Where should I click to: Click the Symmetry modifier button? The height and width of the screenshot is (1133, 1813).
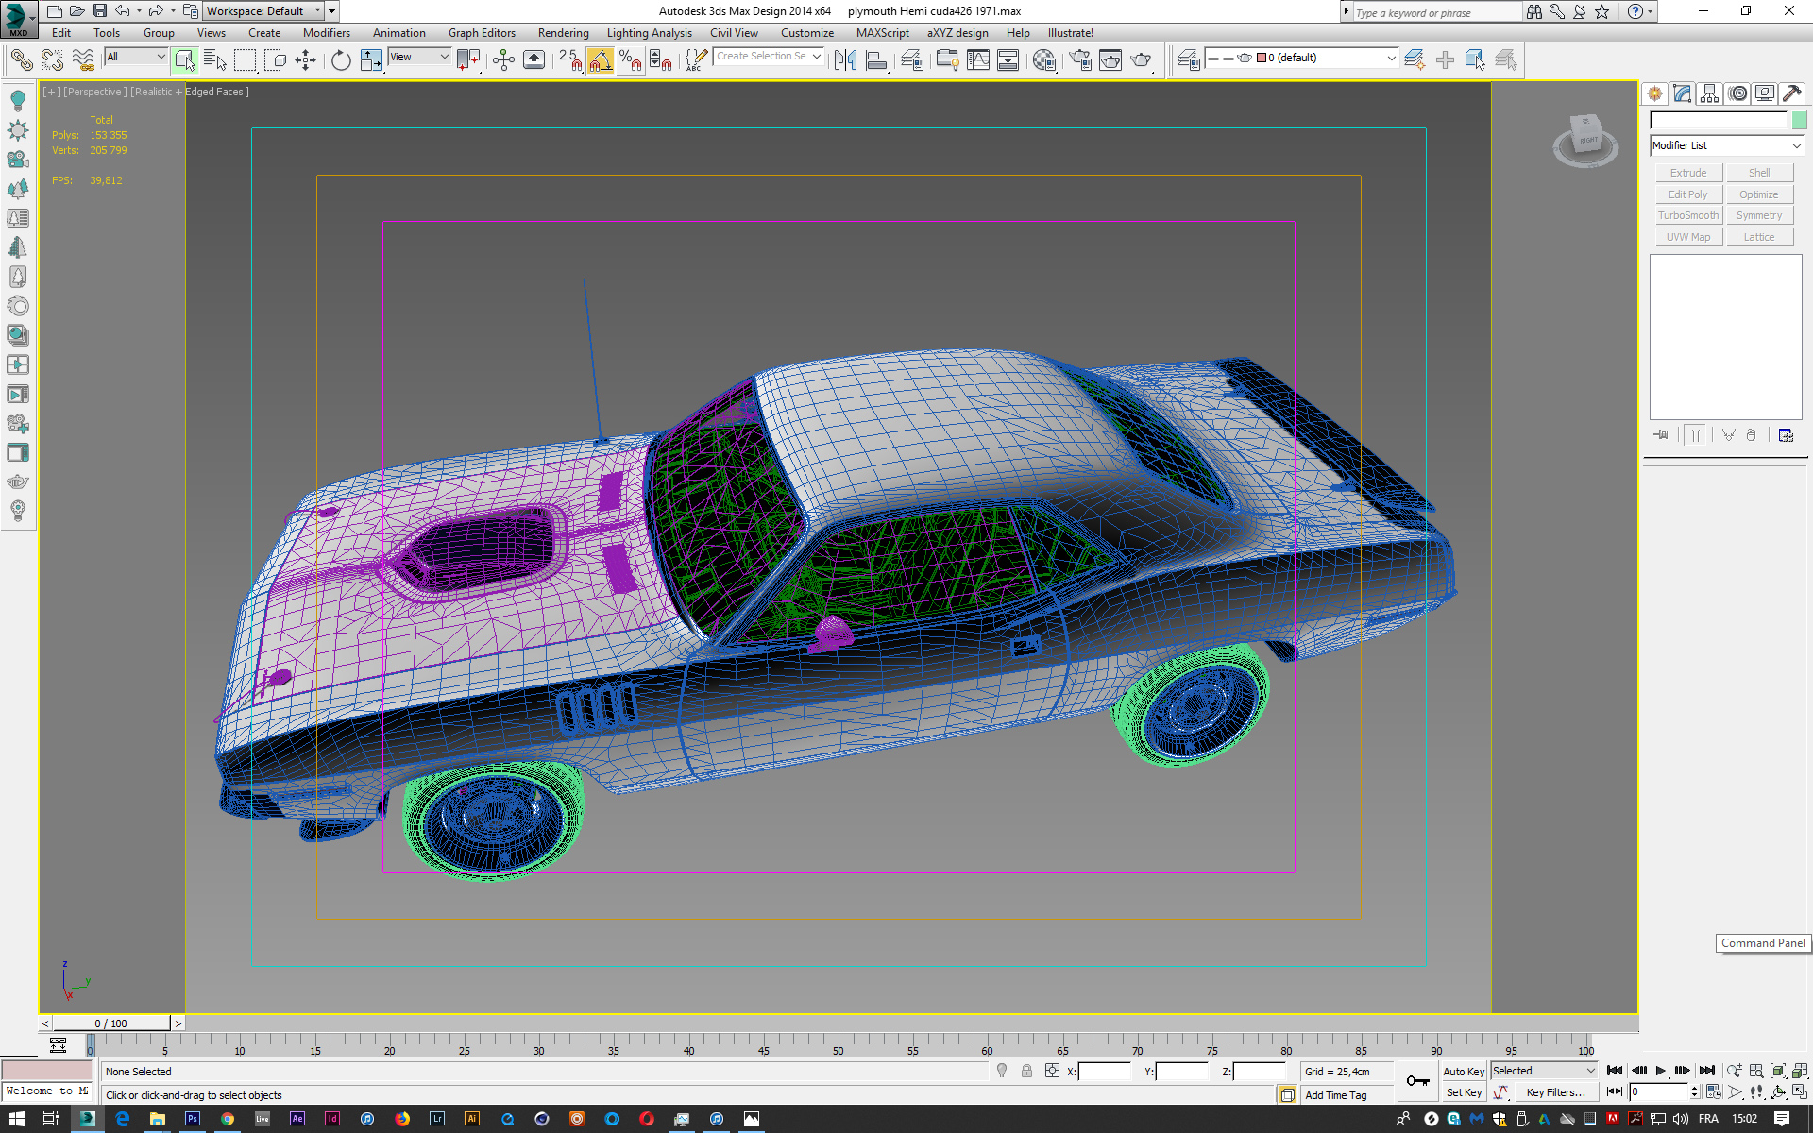click(x=1759, y=215)
